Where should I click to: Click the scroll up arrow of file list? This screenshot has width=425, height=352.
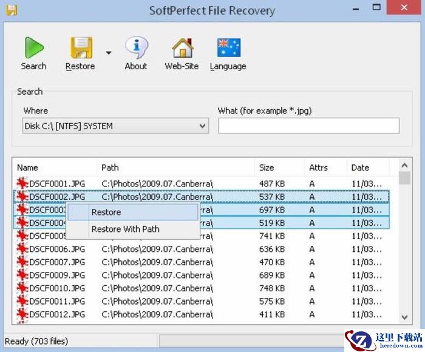(x=405, y=165)
